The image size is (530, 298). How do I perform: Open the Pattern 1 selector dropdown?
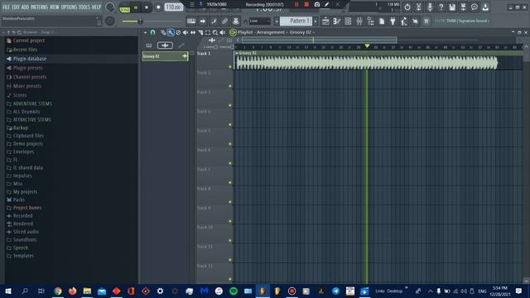[x=296, y=21]
